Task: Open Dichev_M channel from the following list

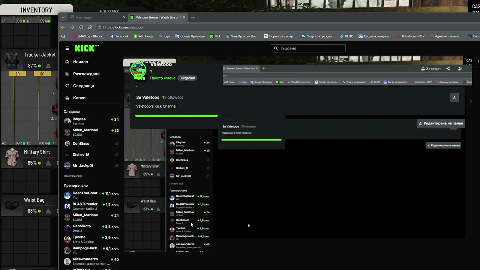Action: tap(91, 154)
